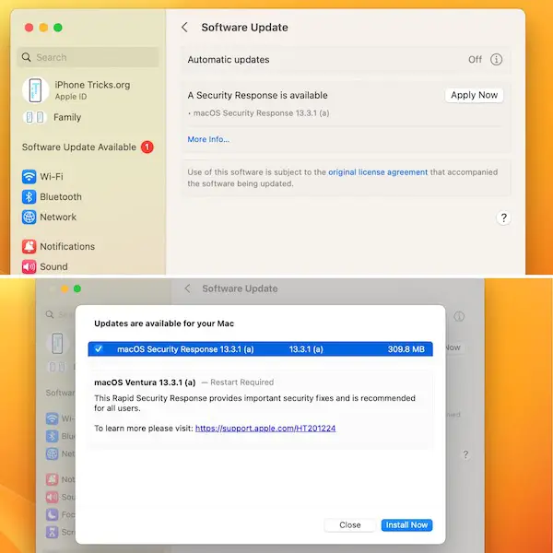
Task: Click the Apple ID profile picture
Action: pos(36,89)
